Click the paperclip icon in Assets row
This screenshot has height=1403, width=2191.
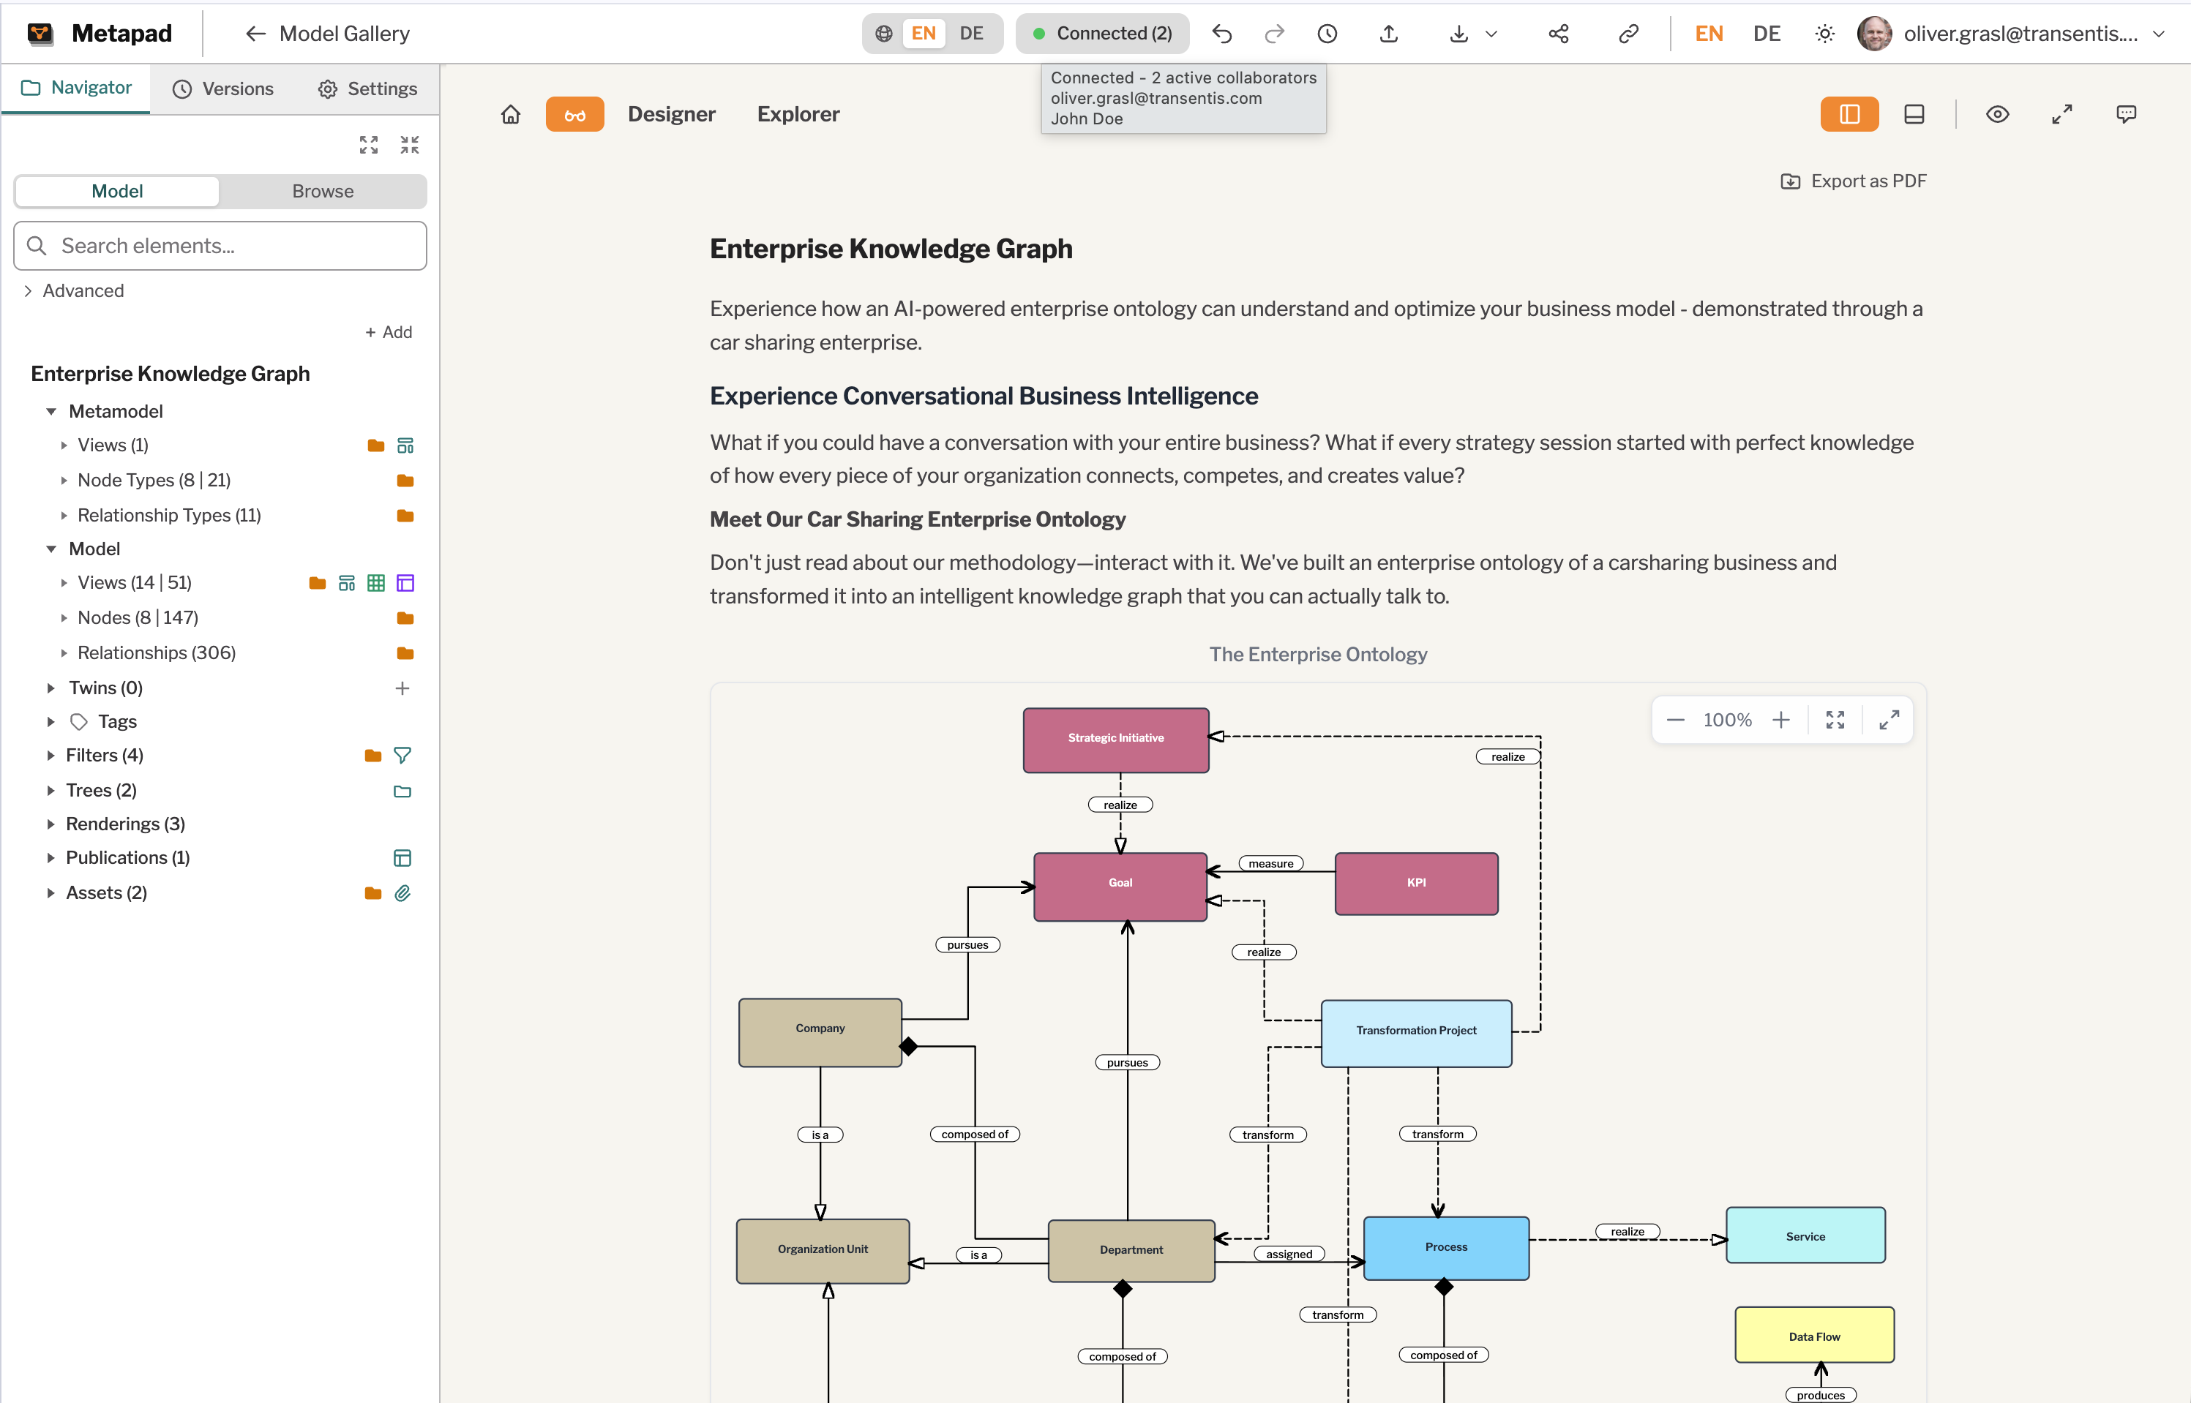tap(402, 893)
